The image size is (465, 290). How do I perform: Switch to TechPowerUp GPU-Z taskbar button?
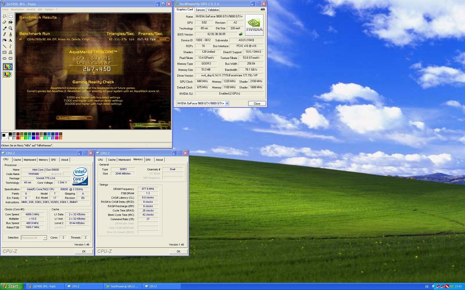[122, 286]
